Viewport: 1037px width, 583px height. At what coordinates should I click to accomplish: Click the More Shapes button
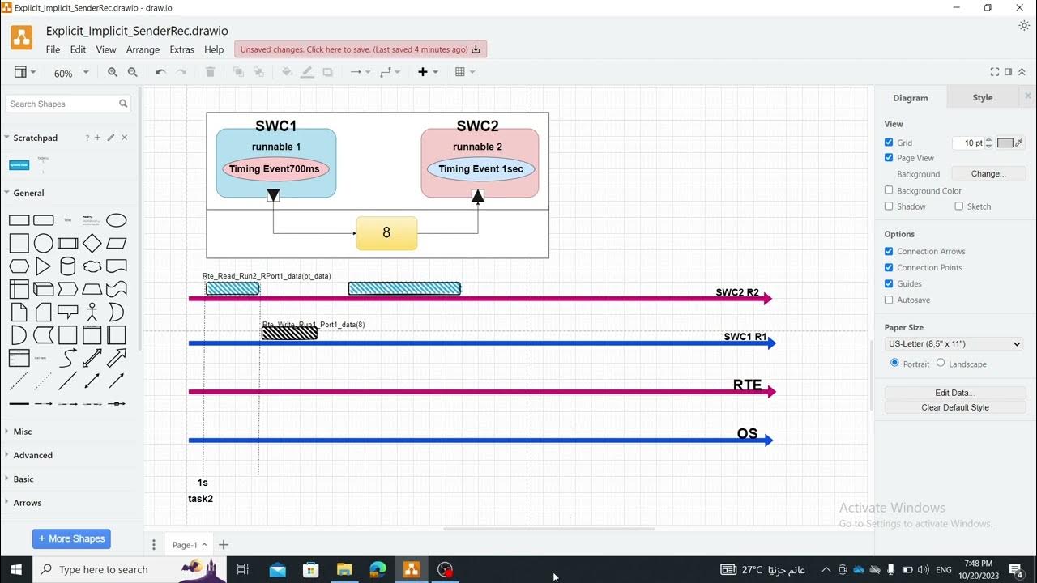point(71,538)
